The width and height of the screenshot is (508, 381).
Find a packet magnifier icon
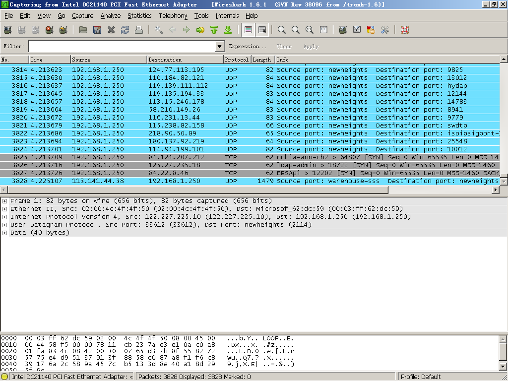click(159, 30)
